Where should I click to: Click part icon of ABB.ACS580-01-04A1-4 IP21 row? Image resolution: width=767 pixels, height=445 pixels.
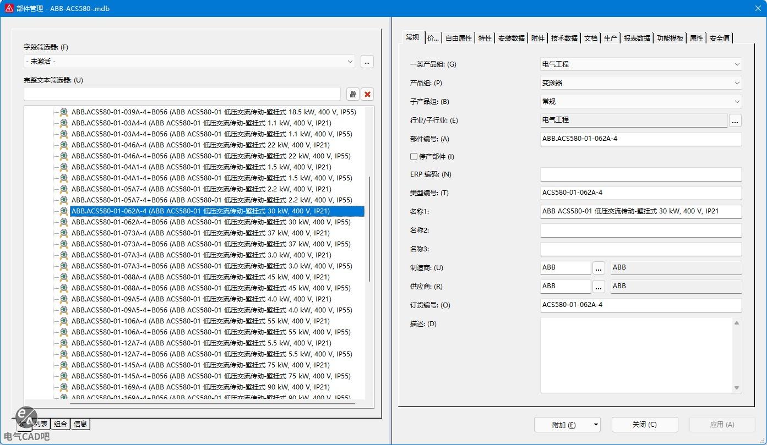pos(64,167)
